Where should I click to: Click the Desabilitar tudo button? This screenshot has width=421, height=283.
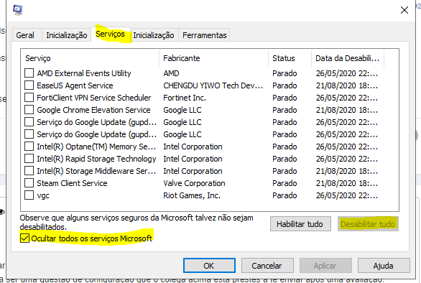368,224
